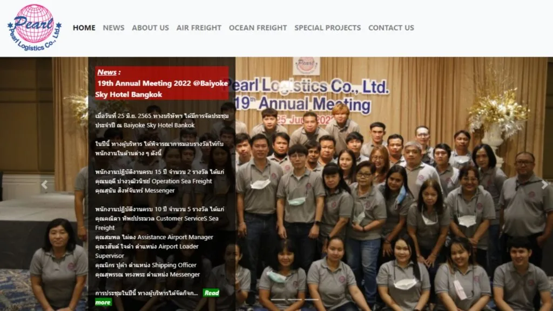Click the 19th Annual Meeting headline text
553x311 pixels.
click(x=161, y=89)
